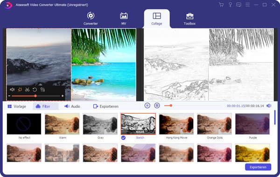
Task: Adjust the clip volume slider handle
Action: 35,96
